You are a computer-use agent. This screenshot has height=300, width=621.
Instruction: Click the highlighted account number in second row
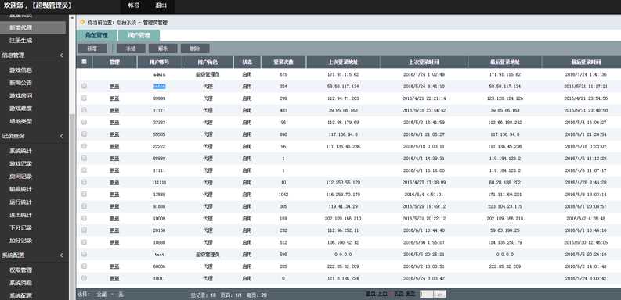click(160, 86)
